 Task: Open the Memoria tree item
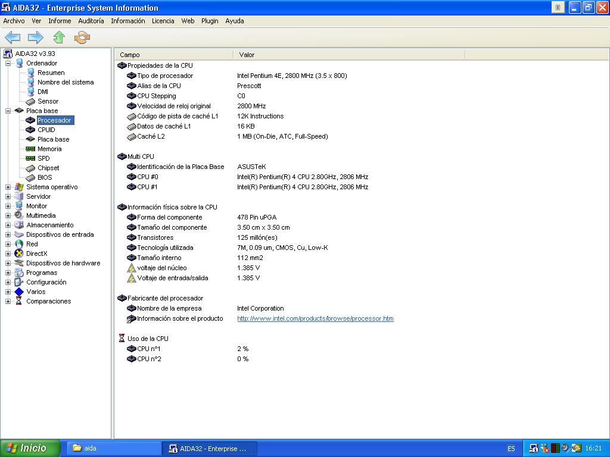click(49, 149)
